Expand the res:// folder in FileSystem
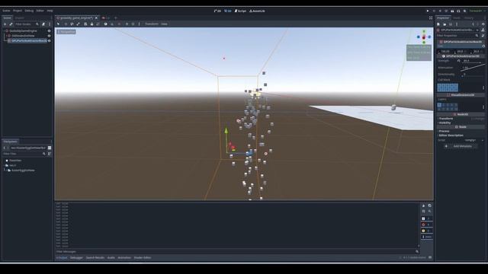The height and width of the screenshot is (274, 488). [5, 165]
